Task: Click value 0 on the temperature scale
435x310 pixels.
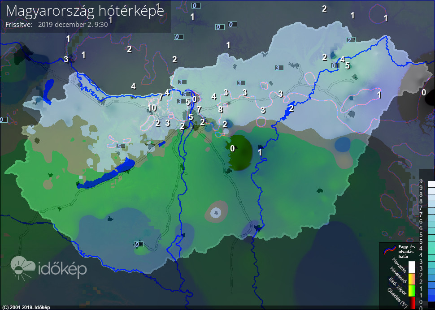Action: [x=422, y=301]
